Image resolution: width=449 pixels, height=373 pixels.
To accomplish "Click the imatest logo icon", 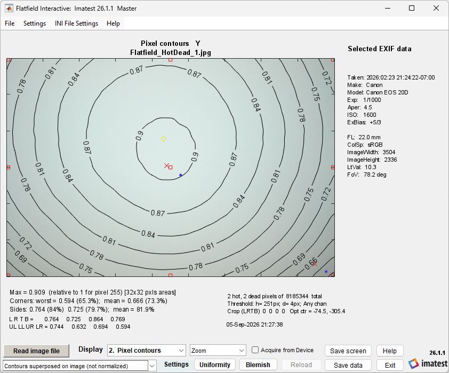I will pyautogui.click(x=413, y=363).
